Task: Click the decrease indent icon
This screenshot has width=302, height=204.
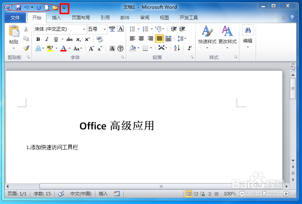Action: click(174, 29)
